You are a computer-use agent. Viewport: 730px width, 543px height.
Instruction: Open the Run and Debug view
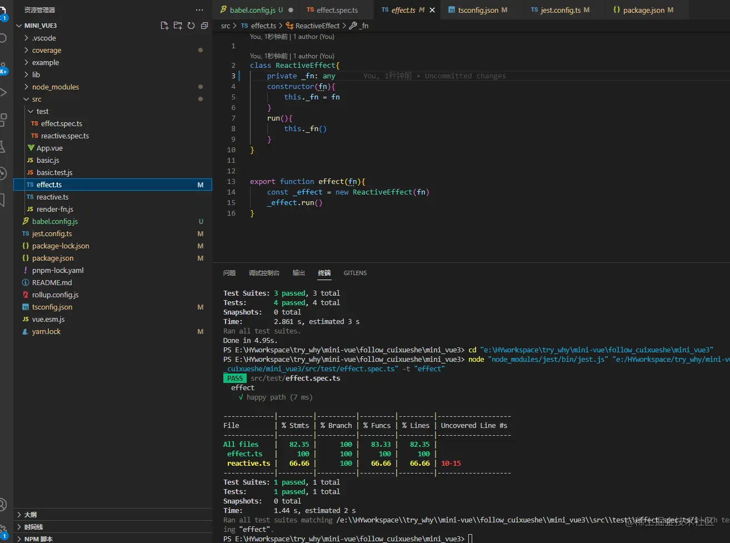click(3, 92)
